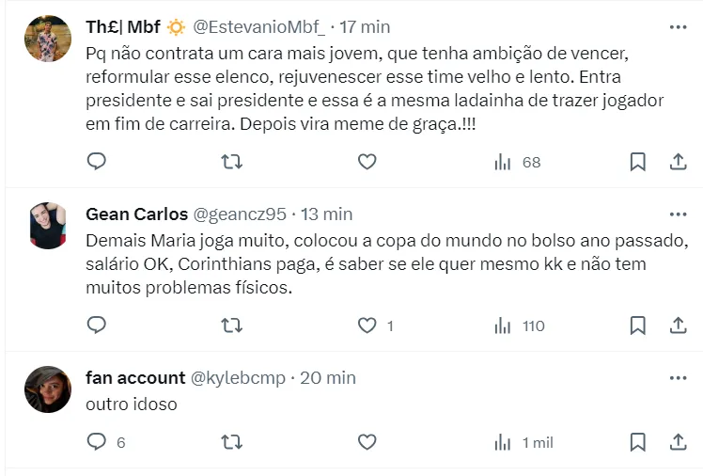The height and width of the screenshot is (476, 703).
Task: Click Gean Carlos's avatar photo
Action: tap(48, 226)
